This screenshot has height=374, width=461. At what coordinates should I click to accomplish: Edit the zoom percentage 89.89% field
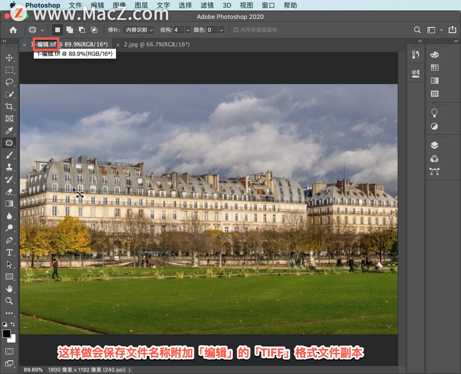coord(33,370)
